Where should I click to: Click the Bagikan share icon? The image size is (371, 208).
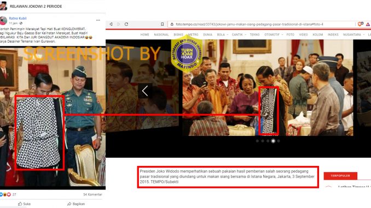click(69, 204)
